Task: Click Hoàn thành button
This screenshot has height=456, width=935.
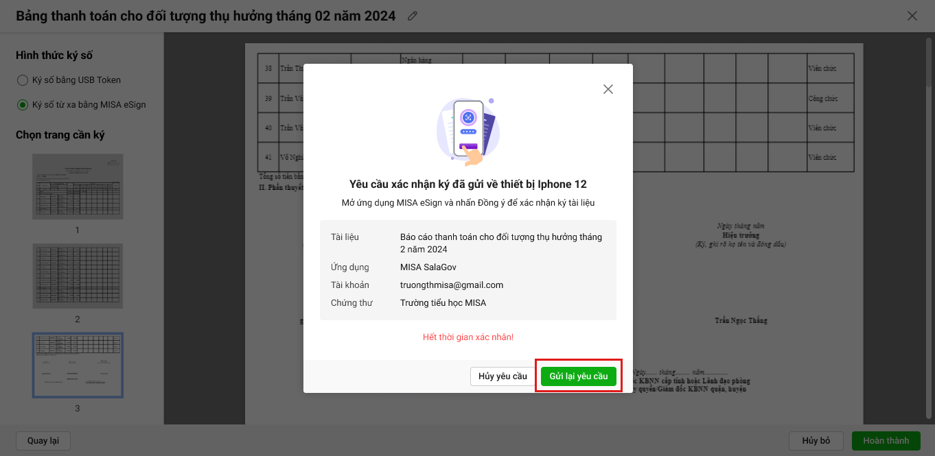Action: click(886, 441)
